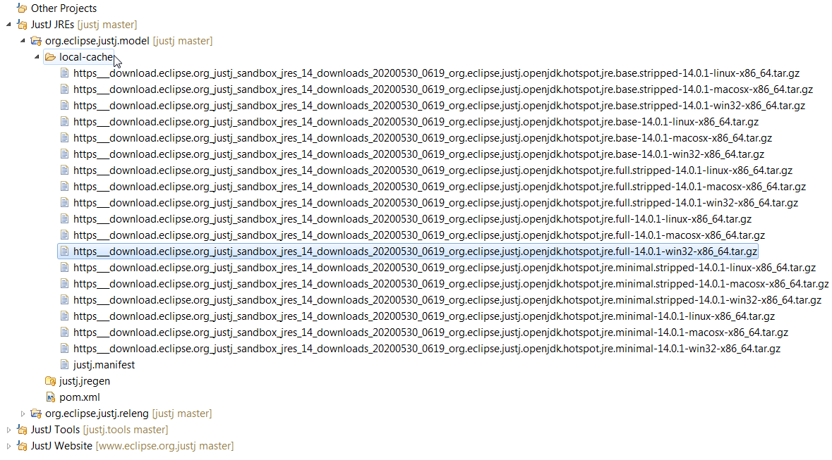The height and width of the screenshot is (460, 832).
Task: Expand the org.eclipse.justj.releng project
Action: [23, 414]
